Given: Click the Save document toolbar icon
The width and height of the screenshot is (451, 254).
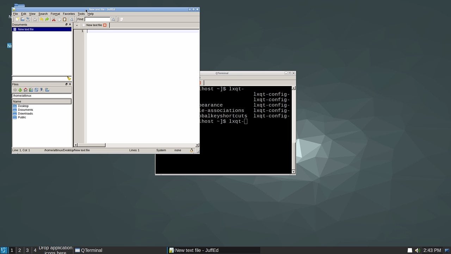Looking at the screenshot, I should point(28,19).
